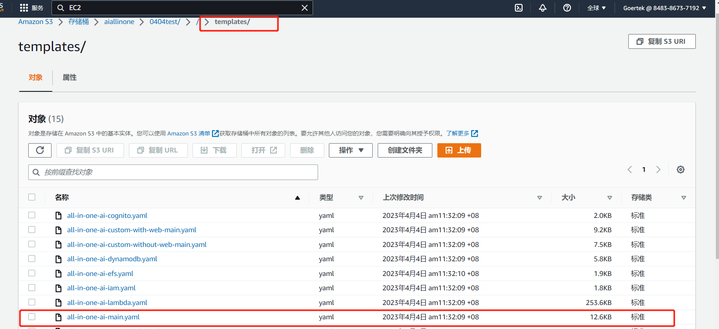Expand the 操作 actions dropdown
The height and width of the screenshot is (329, 719).
[x=351, y=150]
